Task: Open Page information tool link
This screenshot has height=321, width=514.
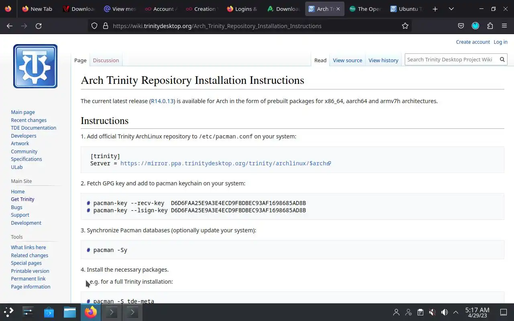Action: (31, 286)
